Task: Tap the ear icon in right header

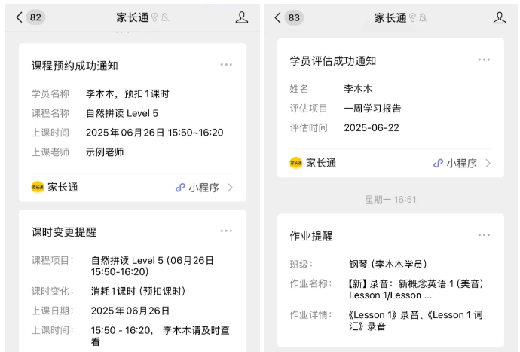Action: pyautogui.click(x=412, y=17)
